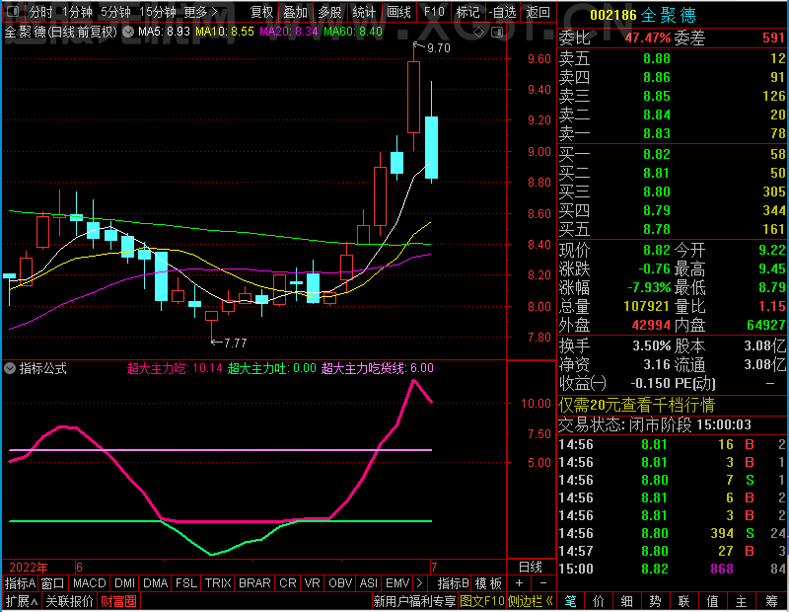Viewport: 789px width, 612px height.
Task: Select the 价 price-distribution tab
Action: click(x=599, y=601)
